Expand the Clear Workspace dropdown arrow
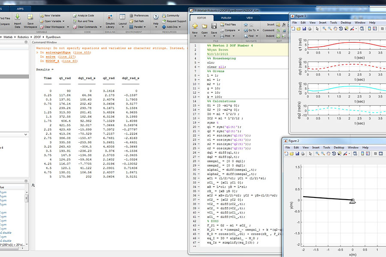Image resolution: width=386 pixels, height=257 pixels. [68, 27]
